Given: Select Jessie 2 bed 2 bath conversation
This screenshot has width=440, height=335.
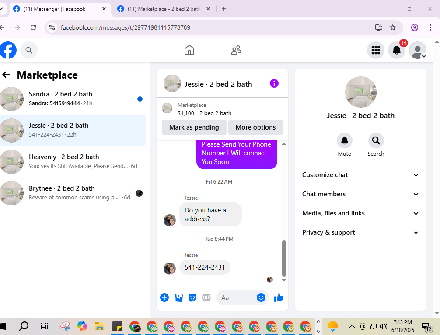Looking at the screenshot, I should (x=73, y=130).
